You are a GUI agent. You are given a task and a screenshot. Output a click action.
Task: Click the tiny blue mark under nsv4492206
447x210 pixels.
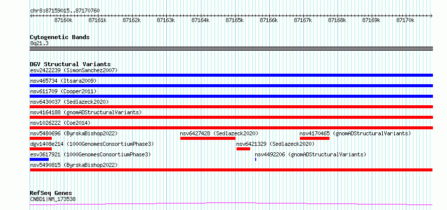click(256, 159)
